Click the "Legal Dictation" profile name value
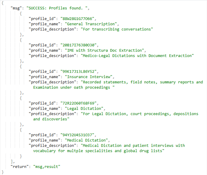Screen dimensions: 207x175 (85, 109)
